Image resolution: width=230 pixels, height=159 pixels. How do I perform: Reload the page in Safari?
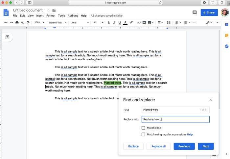160,3
